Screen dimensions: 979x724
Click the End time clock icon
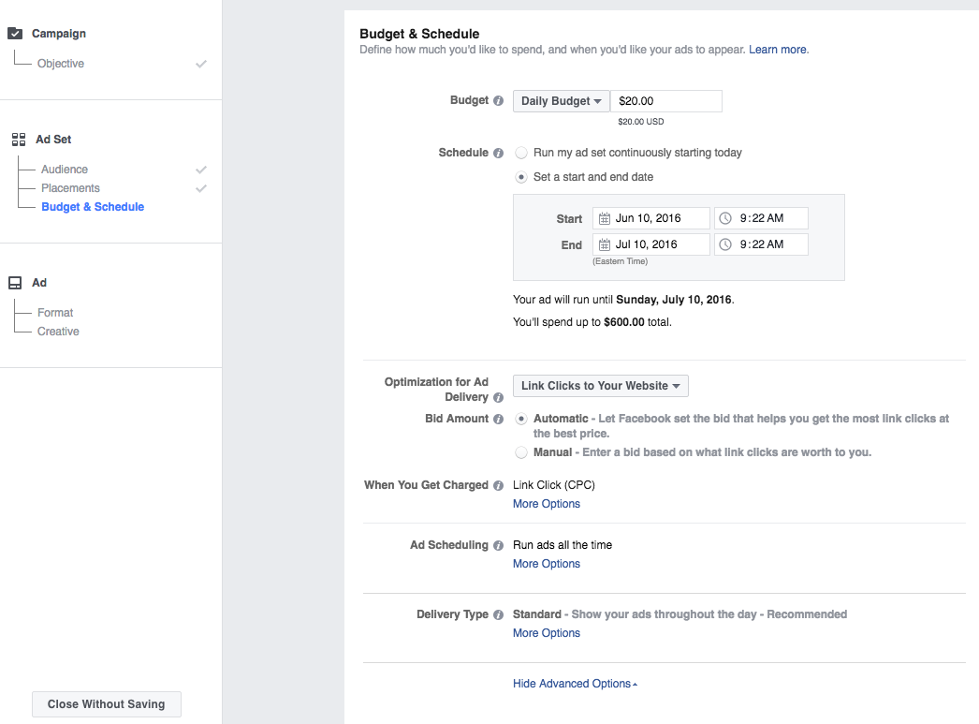coord(725,244)
